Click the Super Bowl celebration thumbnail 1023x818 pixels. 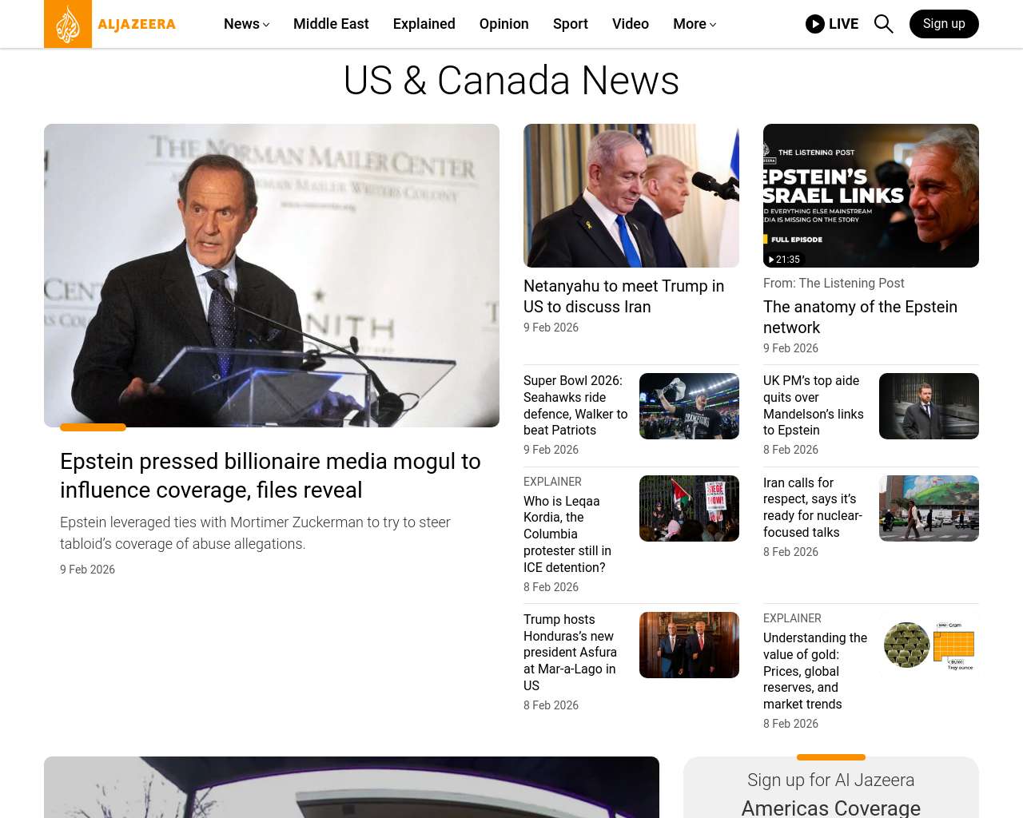(x=689, y=406)
